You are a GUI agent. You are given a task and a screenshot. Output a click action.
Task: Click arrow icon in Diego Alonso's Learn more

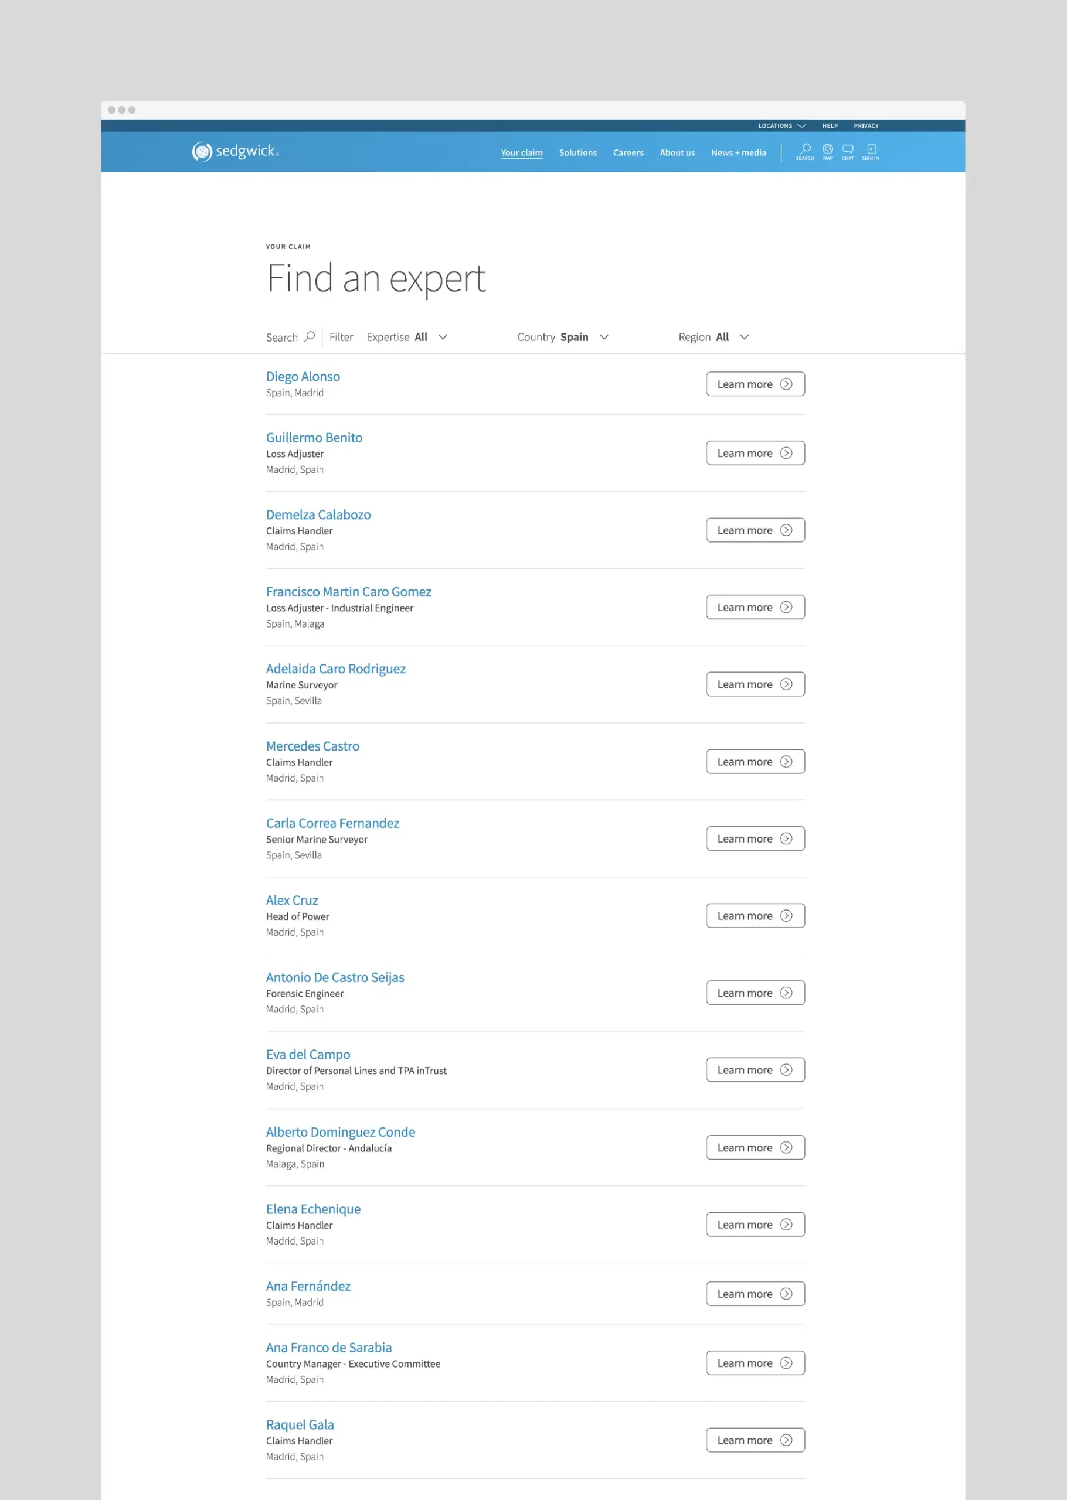point(786,384)
